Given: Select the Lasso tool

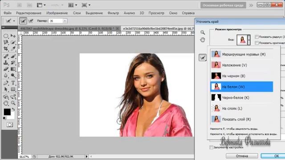Looking at the screenshot, I should pyautogui.click(x=6, y=42).
